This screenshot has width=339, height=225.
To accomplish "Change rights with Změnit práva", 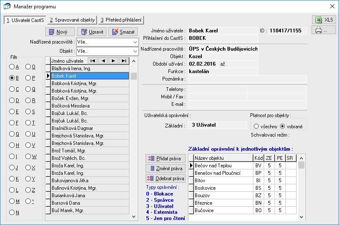I will 166,169.
